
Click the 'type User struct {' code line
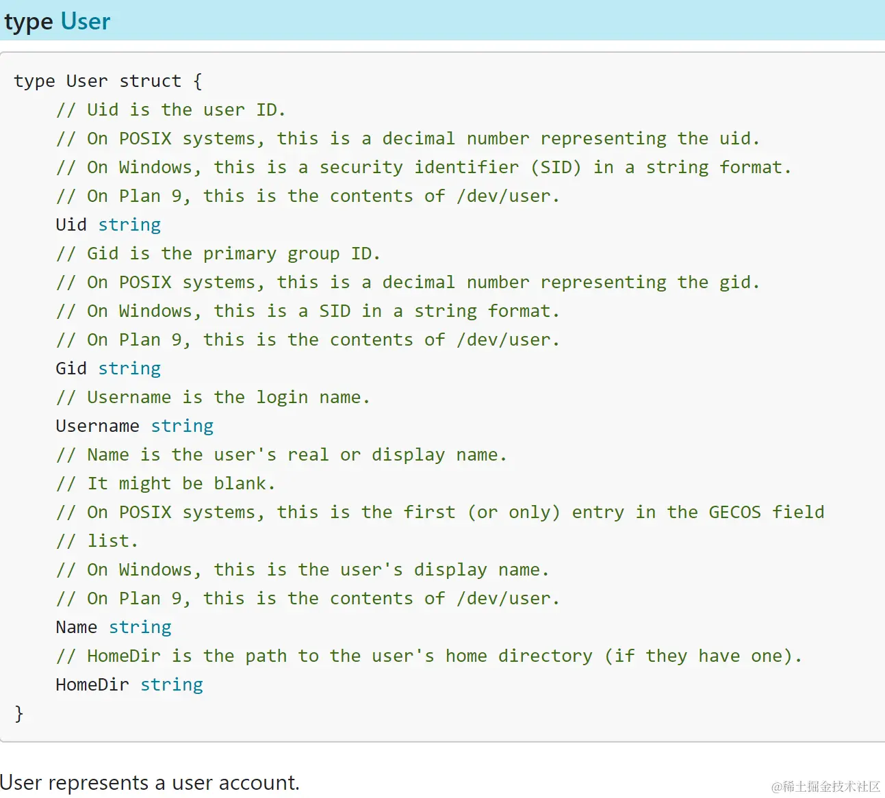click(x=108, y=81)
